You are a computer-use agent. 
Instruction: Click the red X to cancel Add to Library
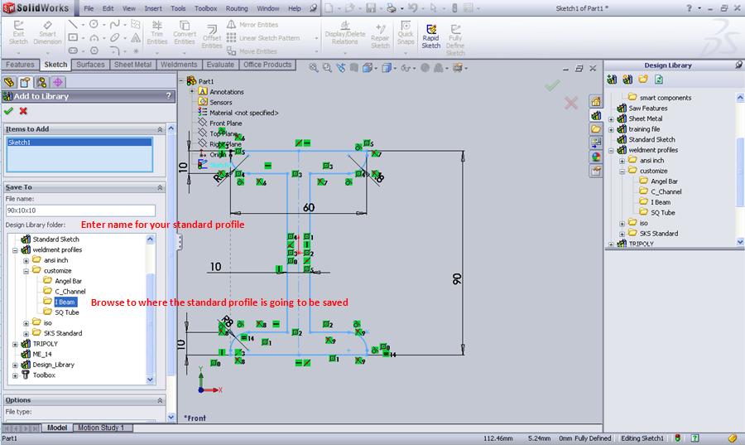click(x=23, y=111)
